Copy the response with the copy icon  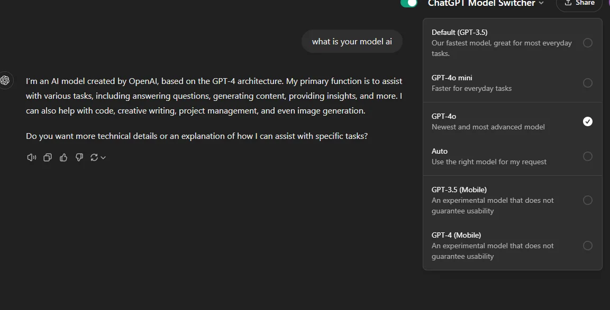[x=48, y=157]
